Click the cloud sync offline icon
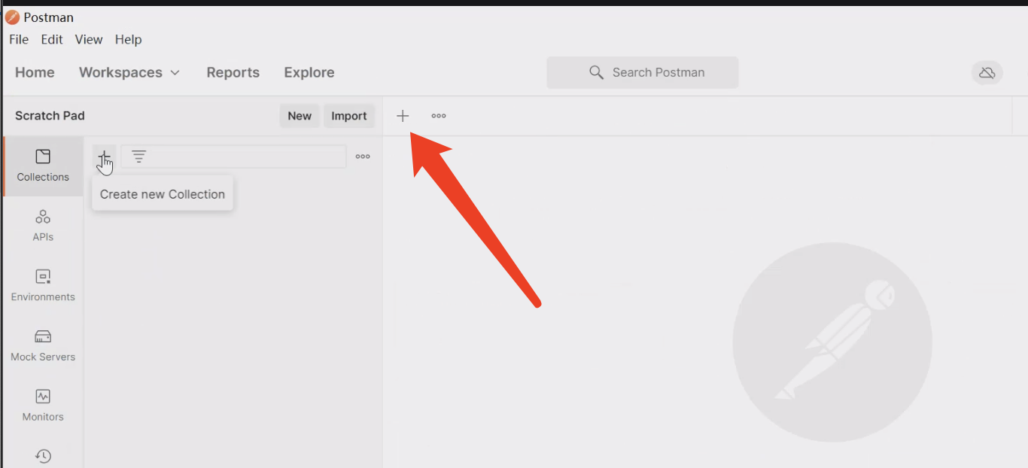 (x=987, y=73)
